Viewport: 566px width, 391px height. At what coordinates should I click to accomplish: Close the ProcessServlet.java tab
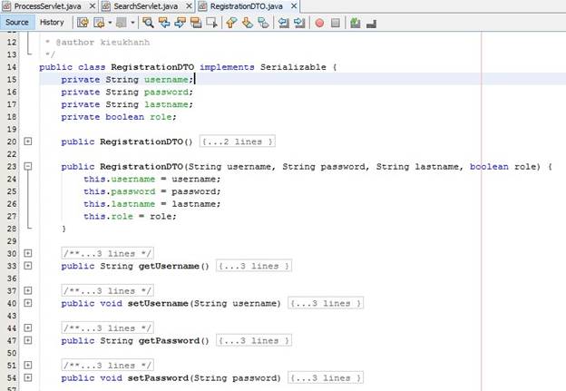coord(93,6)
